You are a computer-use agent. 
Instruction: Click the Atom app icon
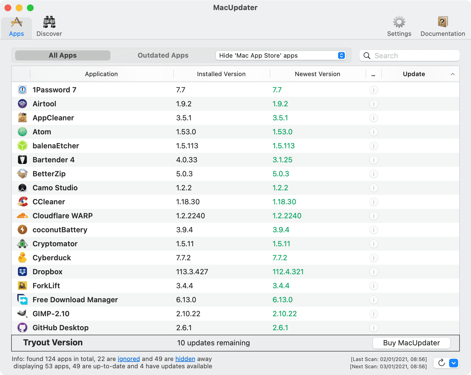tap(22, 132)
